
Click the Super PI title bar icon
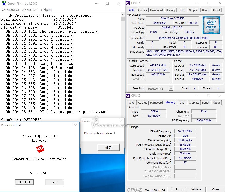click(4, 3)
